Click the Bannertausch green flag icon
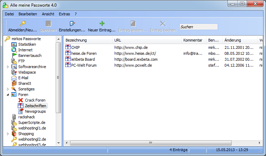The height and width of the screenshot is (156, 266). pos(14,55)
